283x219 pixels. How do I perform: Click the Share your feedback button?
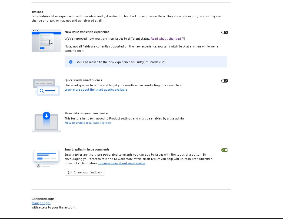(x=85, y=172)
